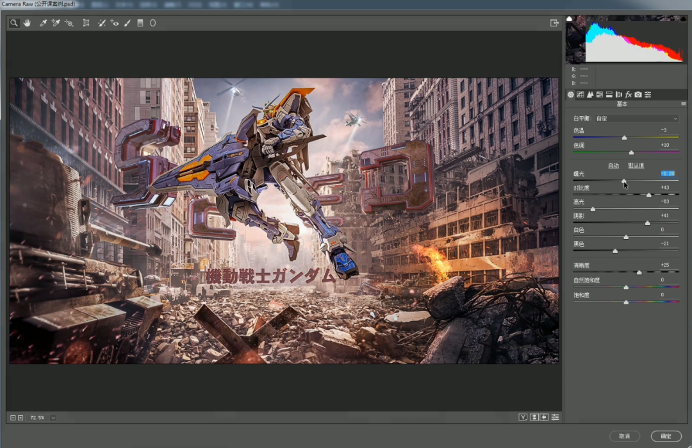Click the contrast value field +43
Viewport: 692px width, 448px height.
(x=664, y=188)
